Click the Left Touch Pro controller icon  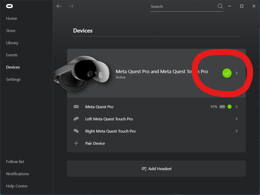pos(76,119)
